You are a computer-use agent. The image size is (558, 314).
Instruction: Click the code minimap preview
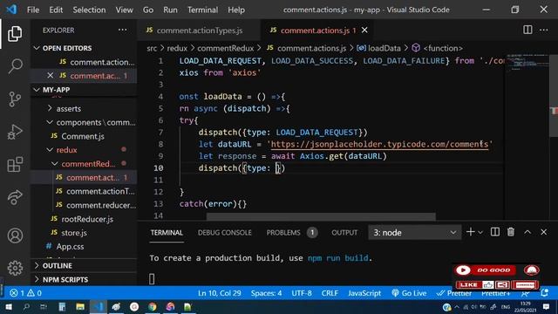(527, 62)
